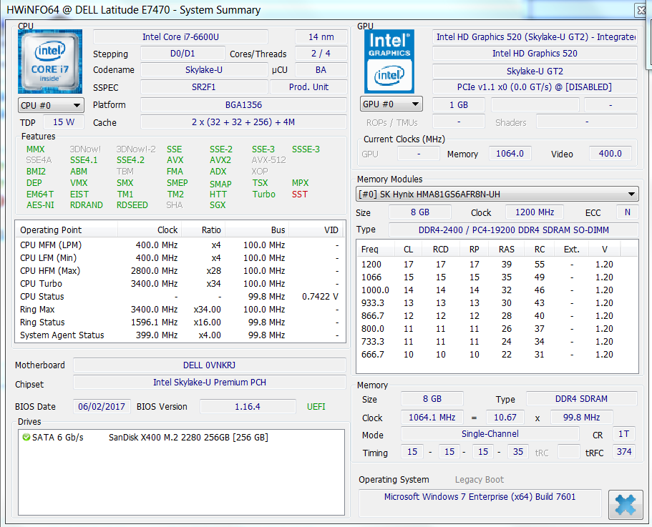Click the green UEFI label
This screenshot has width=652, height=527.
click(x=316, y=406)
